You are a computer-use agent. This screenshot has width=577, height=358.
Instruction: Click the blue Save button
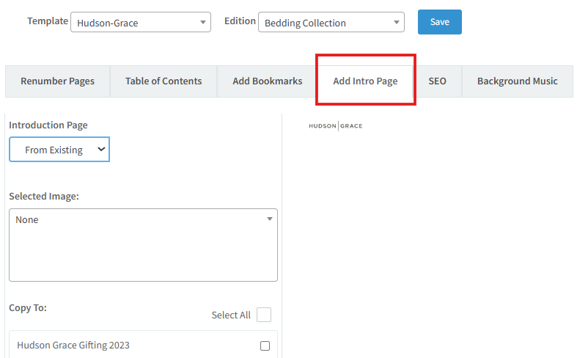click(439, 22)
